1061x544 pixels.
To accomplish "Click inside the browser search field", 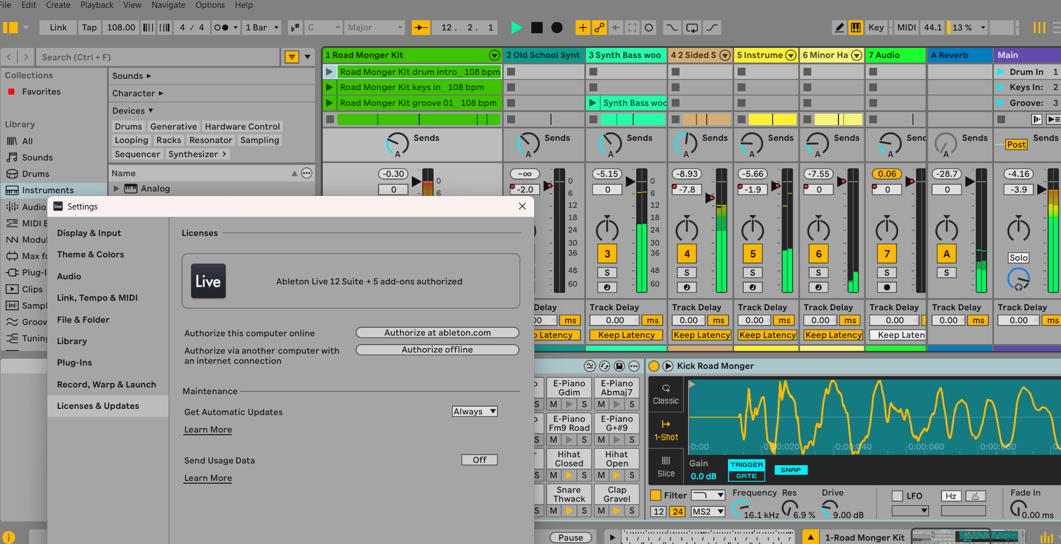I will [x=158, y=56].
